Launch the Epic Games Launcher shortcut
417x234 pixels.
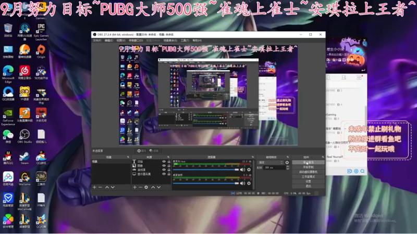coord(41,32)
